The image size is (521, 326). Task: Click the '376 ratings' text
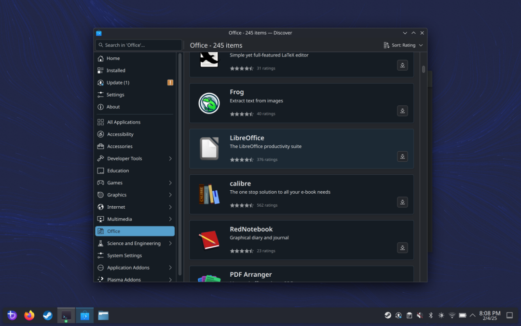point(267,159)
